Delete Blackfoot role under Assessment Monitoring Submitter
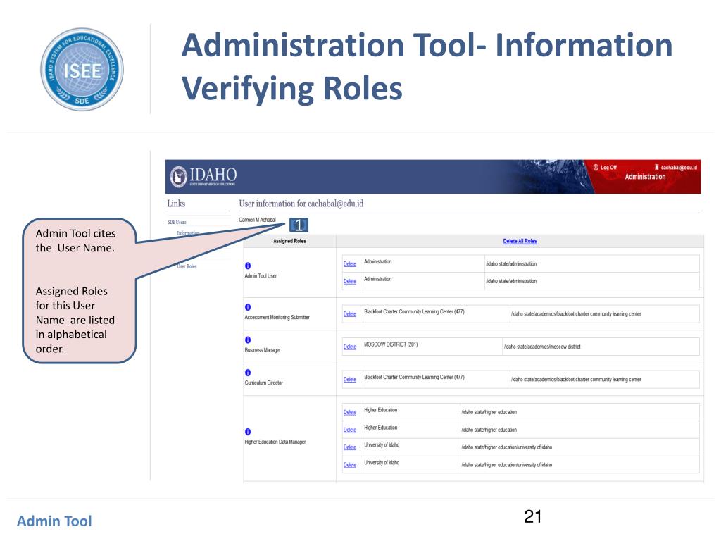This screenshot has height=541, width=721. click(x=350, y=314)
